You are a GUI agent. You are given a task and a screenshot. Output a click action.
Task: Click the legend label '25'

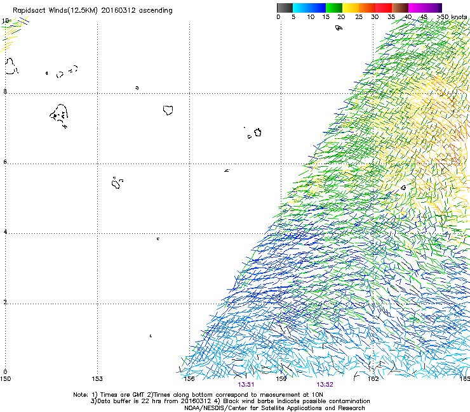[x=359, y=17]
